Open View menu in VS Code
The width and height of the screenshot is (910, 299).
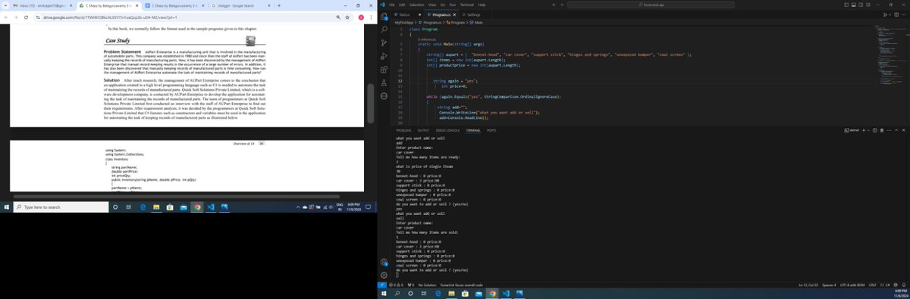coord(432,5)
